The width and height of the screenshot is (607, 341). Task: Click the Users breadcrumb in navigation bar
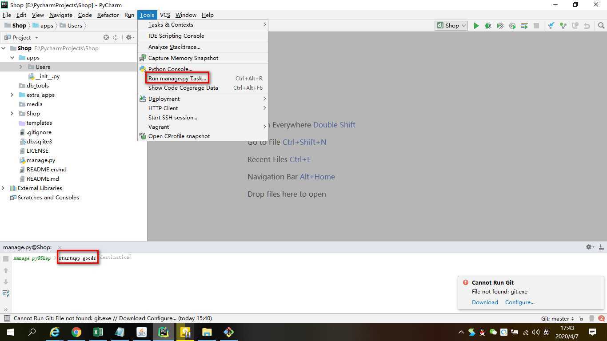71,26
